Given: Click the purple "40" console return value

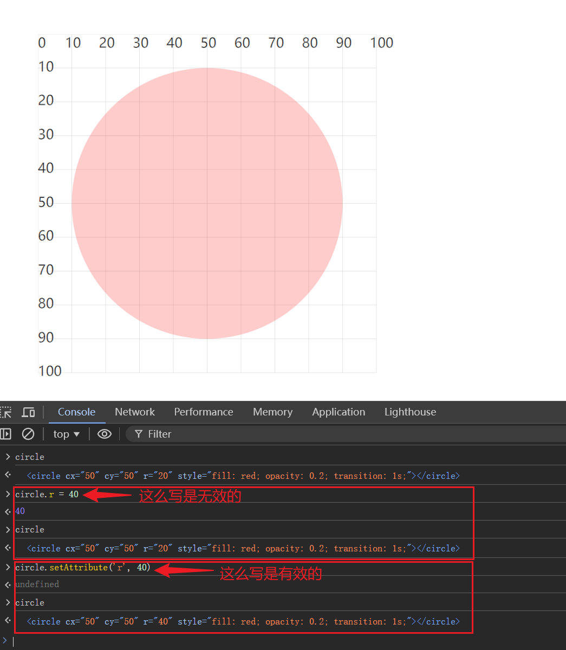Looking at the screenshot, I should [20, 511].
